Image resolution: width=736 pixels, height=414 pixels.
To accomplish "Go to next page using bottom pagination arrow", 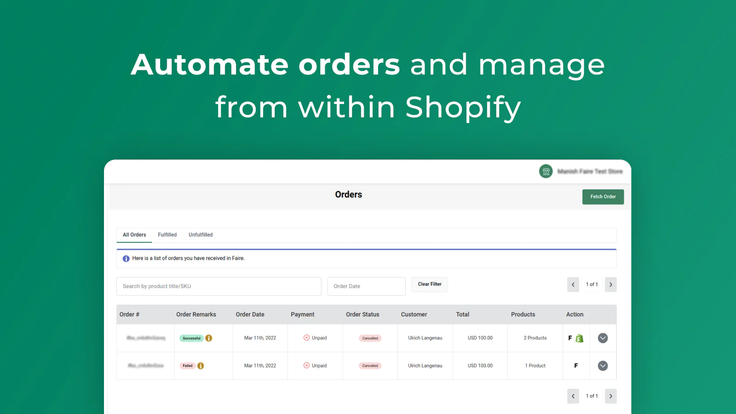I will pos(611,396).
